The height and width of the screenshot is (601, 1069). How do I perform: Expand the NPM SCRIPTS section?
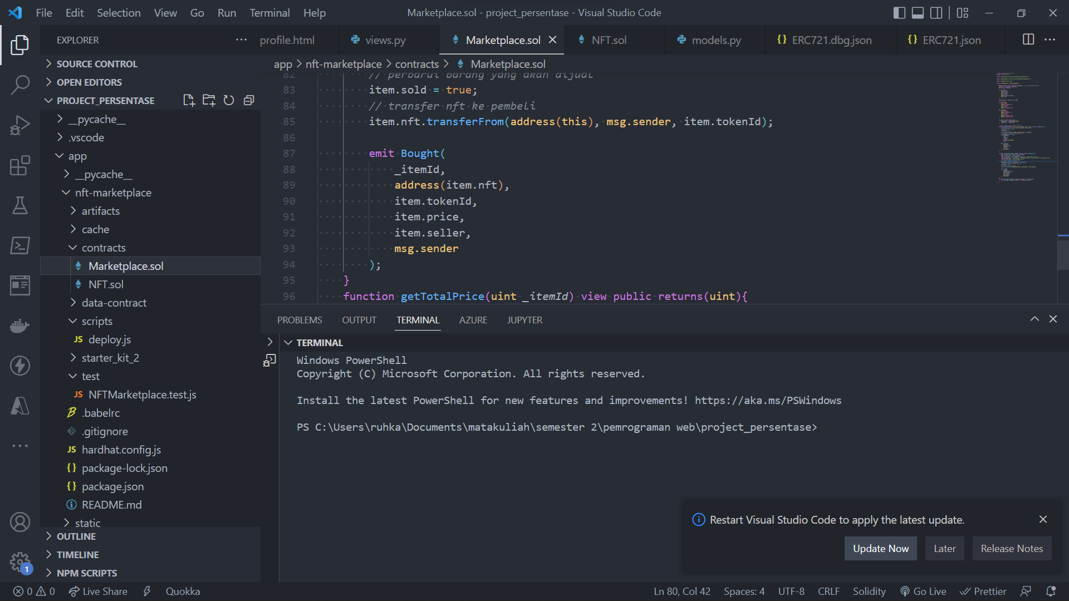(150, 573)
